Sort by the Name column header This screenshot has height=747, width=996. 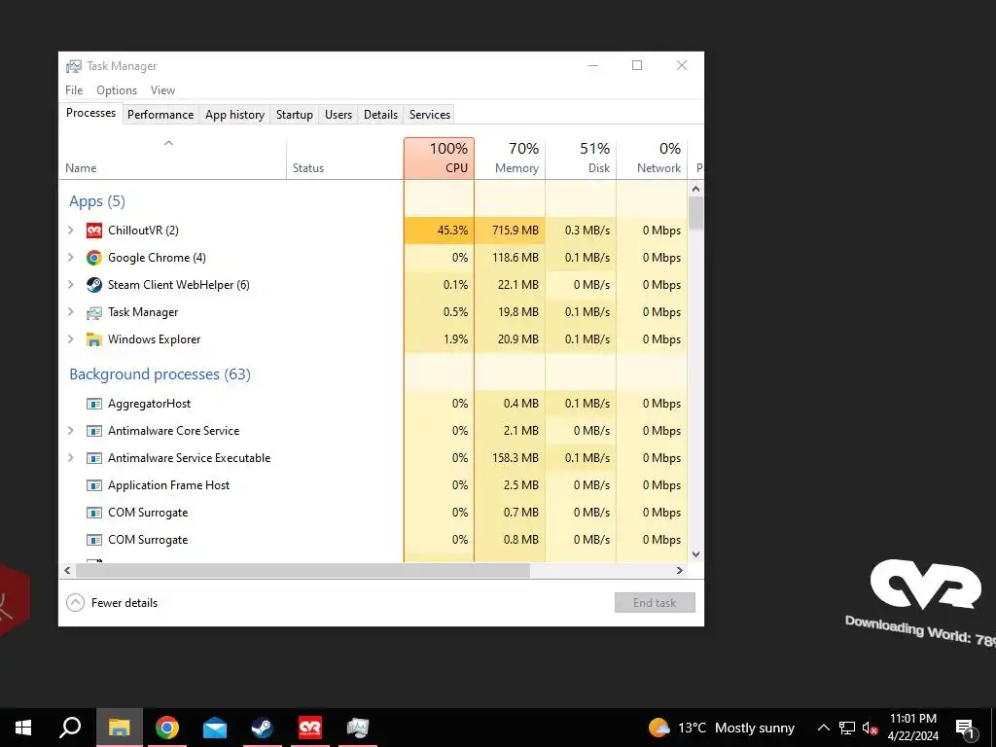(x=173, y=159)
